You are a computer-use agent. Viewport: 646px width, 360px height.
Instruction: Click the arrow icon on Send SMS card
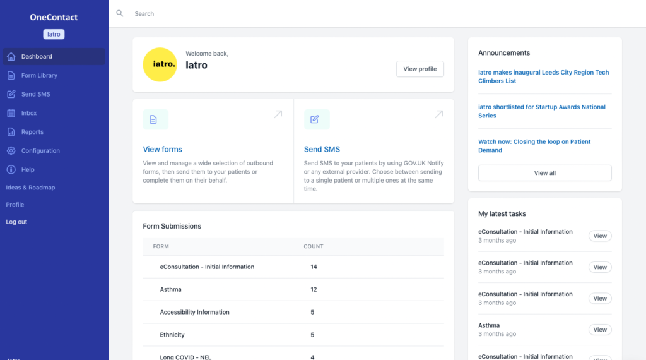point(439,114)
